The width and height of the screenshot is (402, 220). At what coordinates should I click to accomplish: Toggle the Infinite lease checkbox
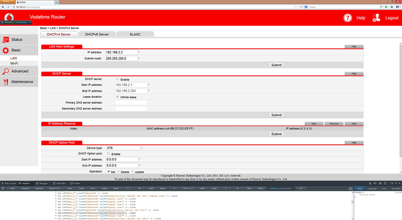pos(117,97)
